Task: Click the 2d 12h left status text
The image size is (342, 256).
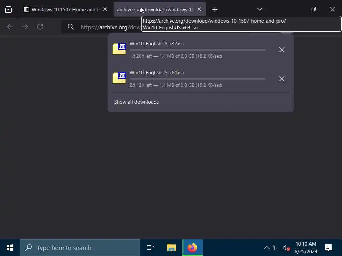Action: (176, 85)
